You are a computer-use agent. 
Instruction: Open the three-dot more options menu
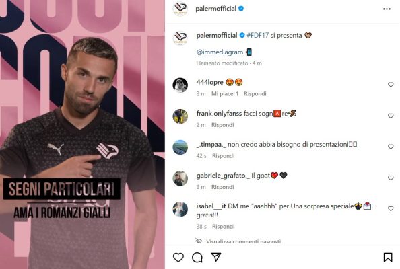coord(387,9)
